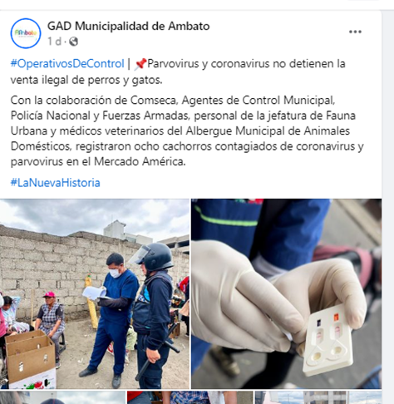The image size is (394, 404).
Task: Click the cardboard box in left photo
Action: coord(30,359)
